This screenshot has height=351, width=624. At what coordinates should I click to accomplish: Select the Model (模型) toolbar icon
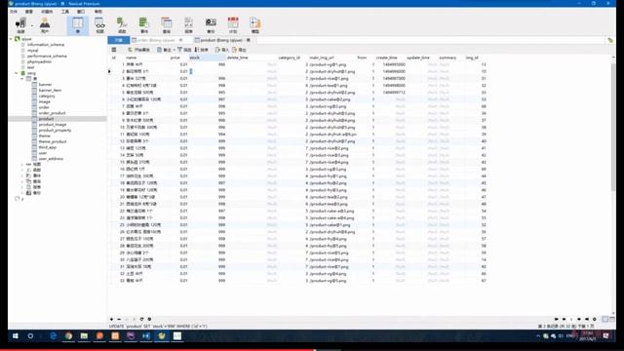coord(255,25)
